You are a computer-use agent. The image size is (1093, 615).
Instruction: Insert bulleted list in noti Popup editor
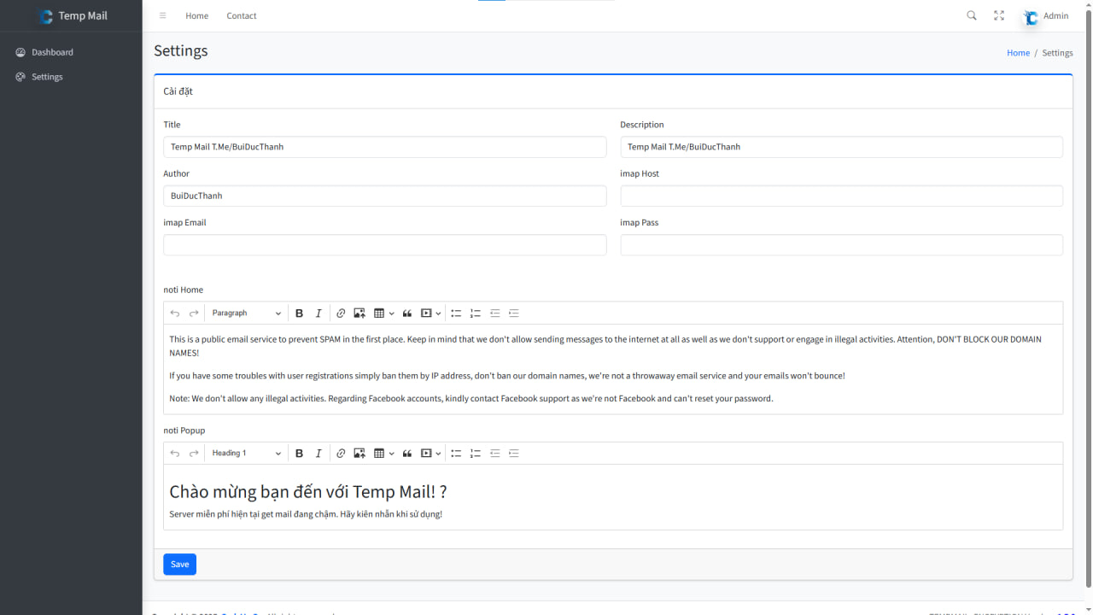pos(456,454)
